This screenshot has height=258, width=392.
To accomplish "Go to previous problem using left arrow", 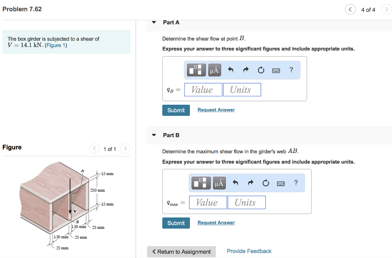I will (350, 9).
